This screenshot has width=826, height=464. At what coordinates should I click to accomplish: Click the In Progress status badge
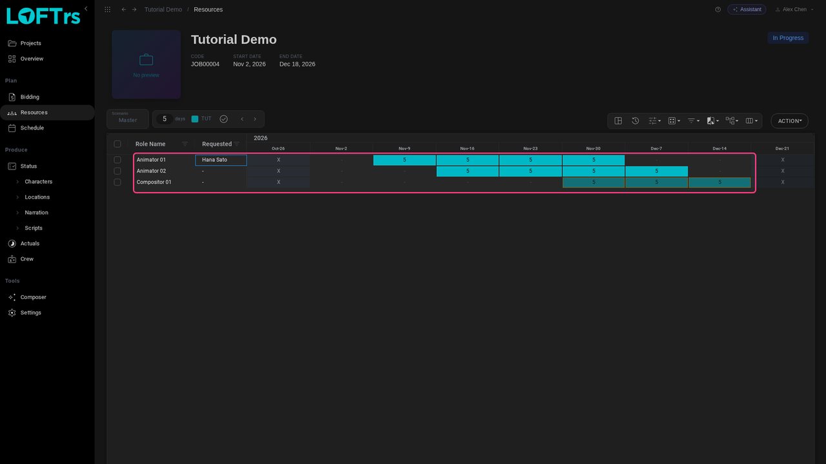point(788,38)
